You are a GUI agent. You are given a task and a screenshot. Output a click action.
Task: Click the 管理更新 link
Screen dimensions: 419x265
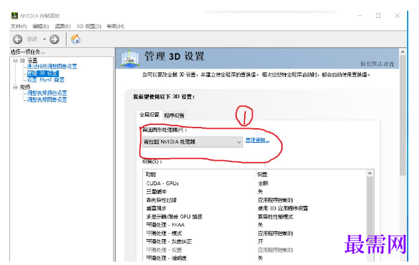click(x=257, y=140)
